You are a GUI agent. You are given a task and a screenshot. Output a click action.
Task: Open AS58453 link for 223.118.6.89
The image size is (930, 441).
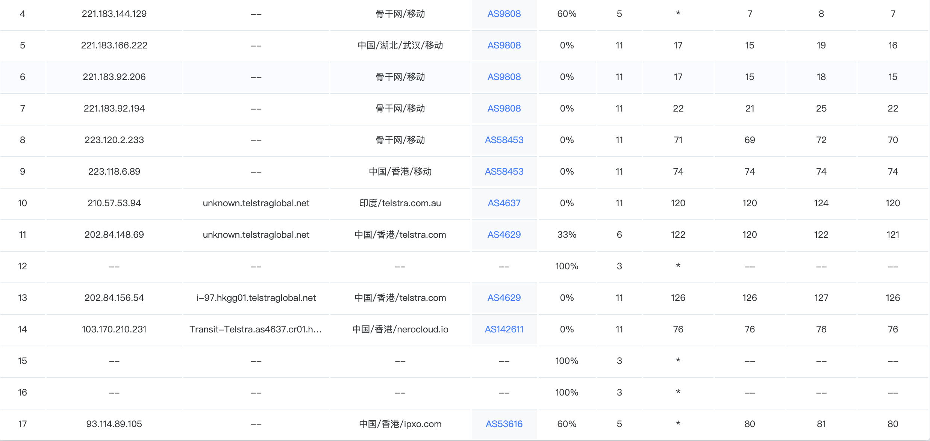tap(504, 172)
